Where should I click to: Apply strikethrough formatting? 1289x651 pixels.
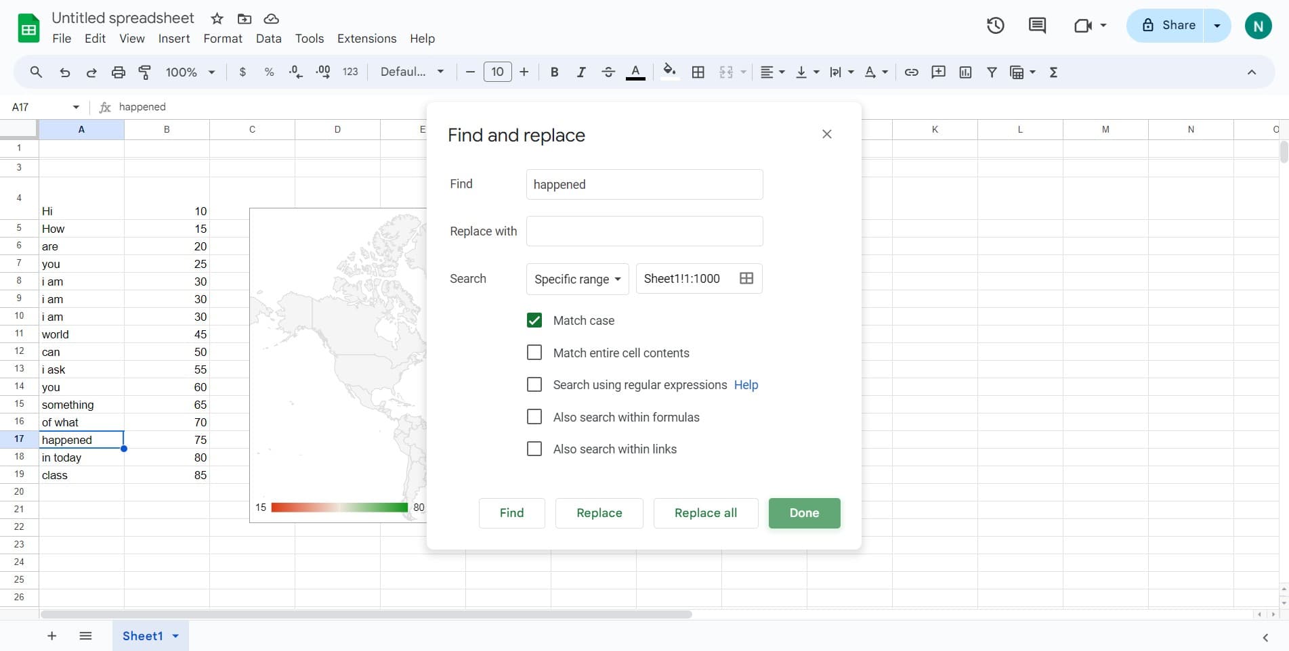tap(608, 72)
